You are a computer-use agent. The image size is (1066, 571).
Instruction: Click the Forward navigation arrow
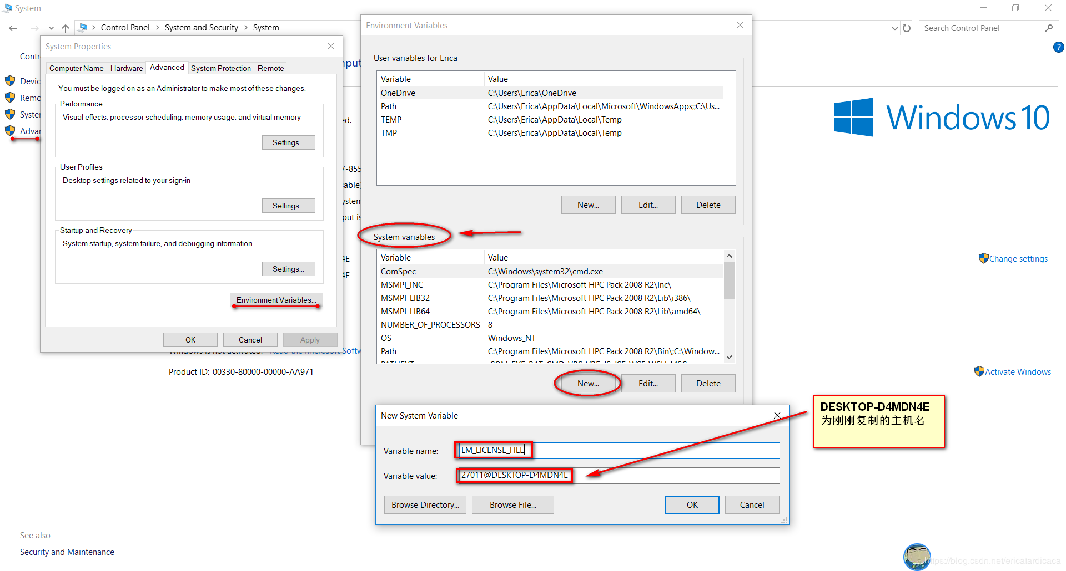pos(34,28)
